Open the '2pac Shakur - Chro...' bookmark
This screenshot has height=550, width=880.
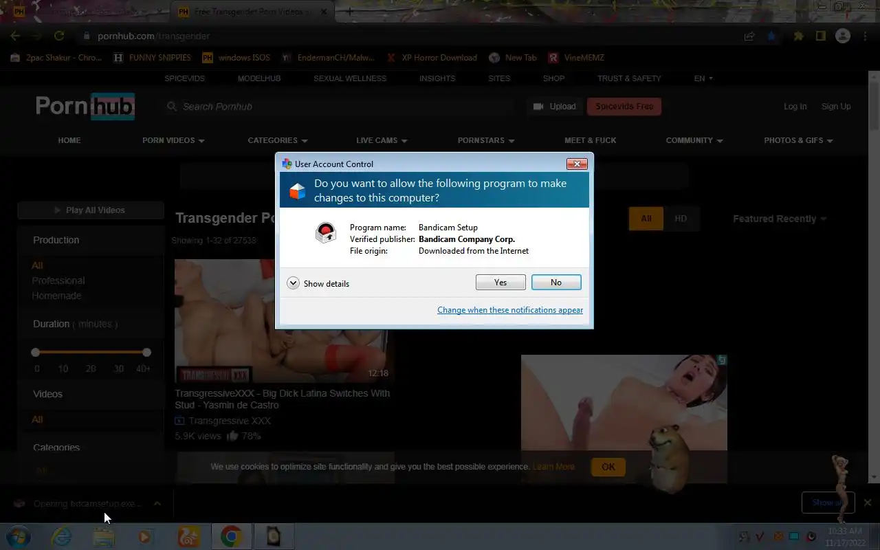click(56, 58)
